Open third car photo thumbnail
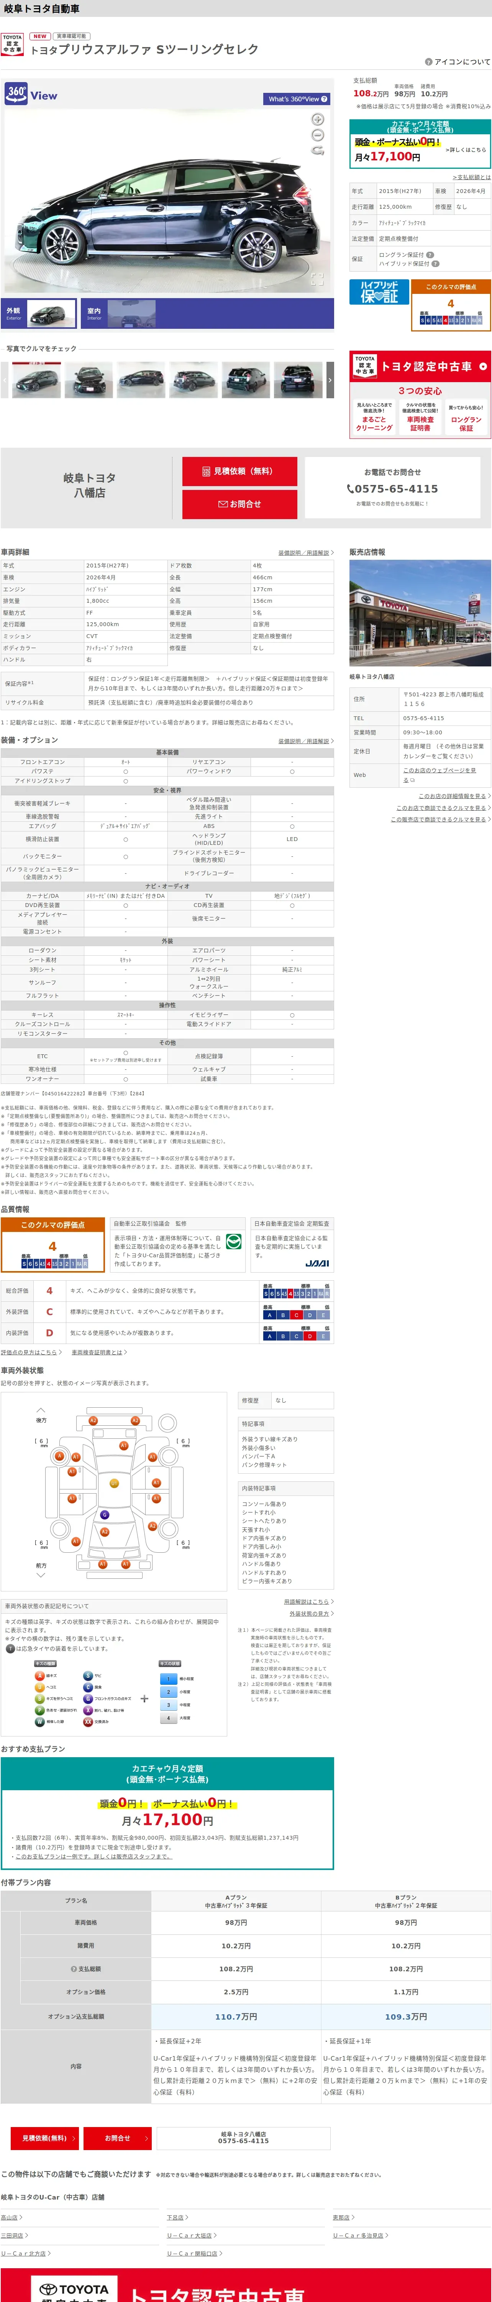The width and height of the screenshot is (492, 2302). pos(141,380)
